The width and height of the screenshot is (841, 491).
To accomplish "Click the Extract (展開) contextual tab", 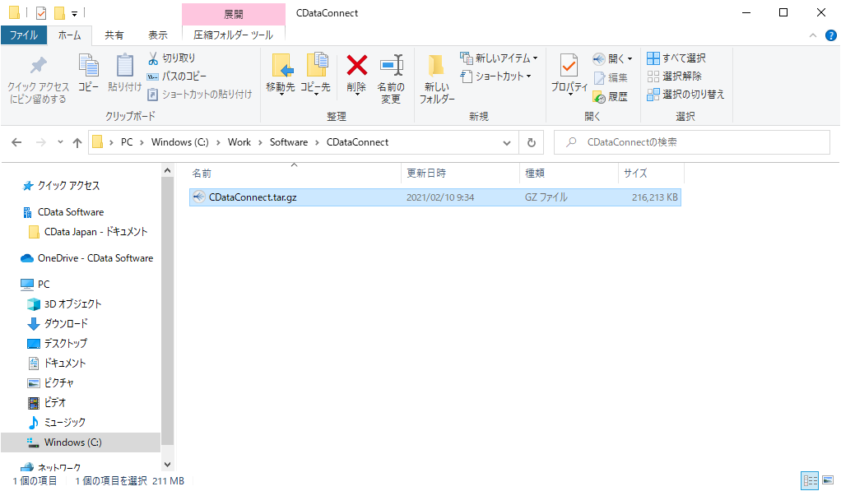I will coord(234,15).
